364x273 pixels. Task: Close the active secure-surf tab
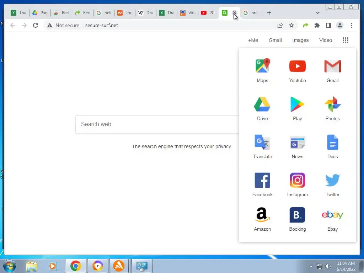(x=235, y=13)
